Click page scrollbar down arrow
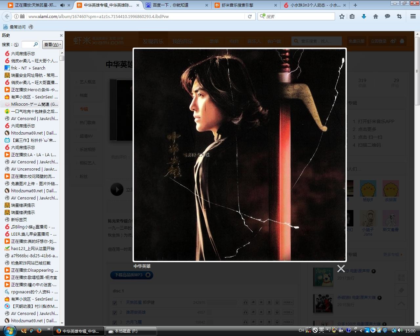Image resolution: width=420 pixels, height=336 pixels. pos(417,324)
